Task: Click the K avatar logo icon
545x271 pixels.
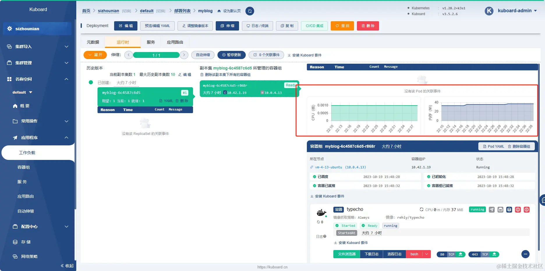Action: point(489,11)
